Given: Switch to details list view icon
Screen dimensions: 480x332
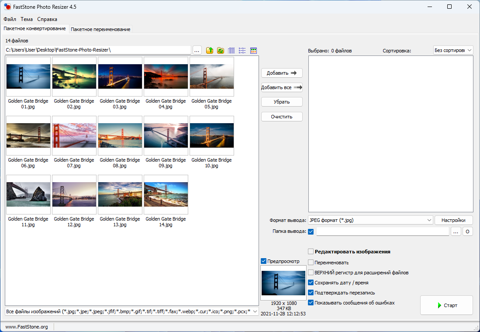Looking at the screenshot, I should 231,51.
